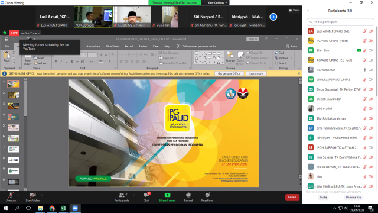The width and height of the screenshot is (378, 213).
Task: Open Chrome in the taskbar
Action: [x=52, y=208]
